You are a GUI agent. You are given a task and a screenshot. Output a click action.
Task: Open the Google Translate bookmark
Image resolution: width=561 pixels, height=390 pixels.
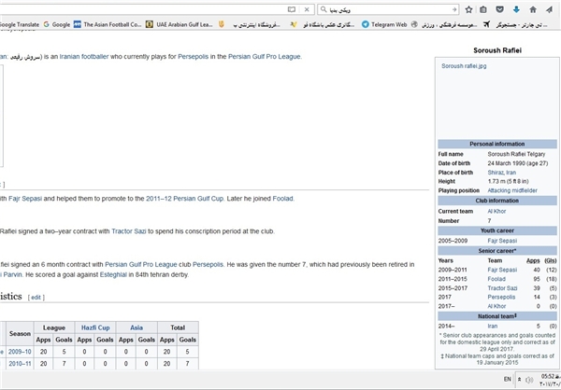20,24
